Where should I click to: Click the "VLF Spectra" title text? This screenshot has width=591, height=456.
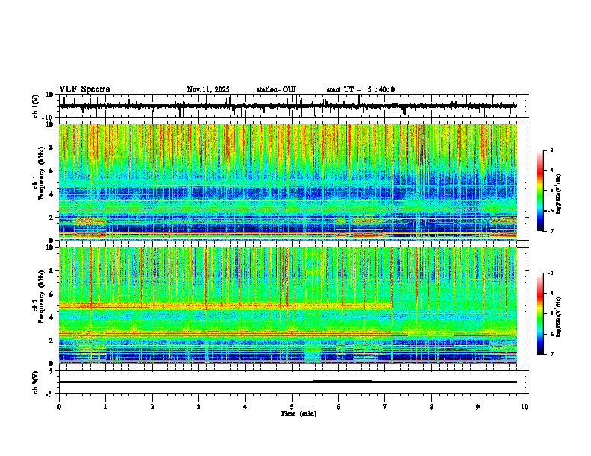[84, 89]
